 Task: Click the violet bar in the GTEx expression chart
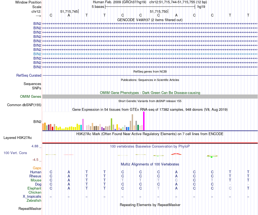click(x=83, y=125)
